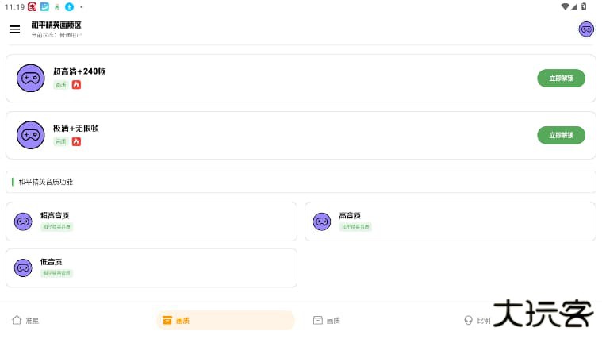Tap the red fire badge under 超高清+240帧
This screenshot has height=339, width=602.
(76, 85)
